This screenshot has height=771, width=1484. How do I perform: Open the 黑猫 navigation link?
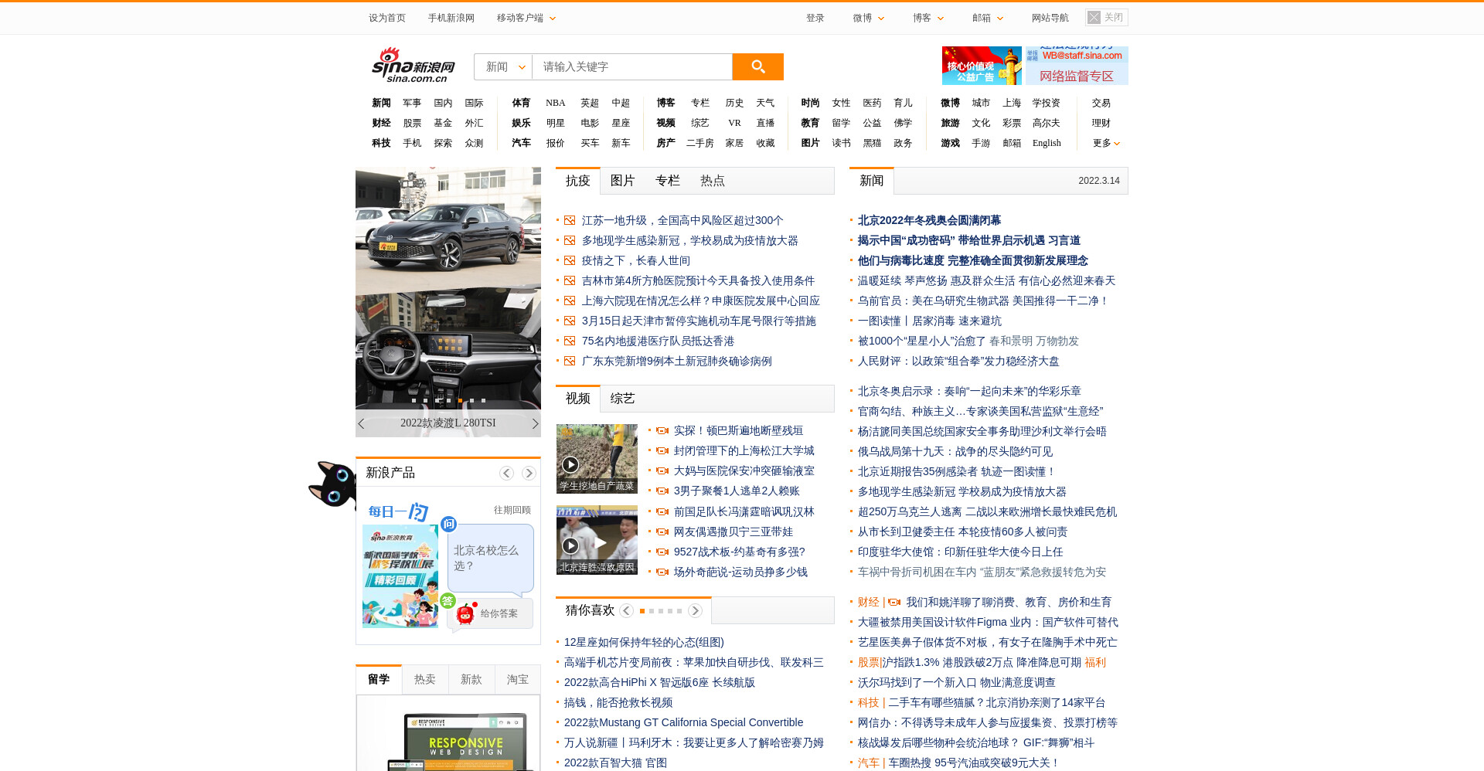click(872, 143)
